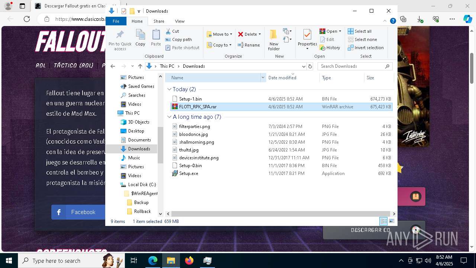Click This PC in the address bar
The height and width of the screenshot is (268, 476).
point(167,66)
